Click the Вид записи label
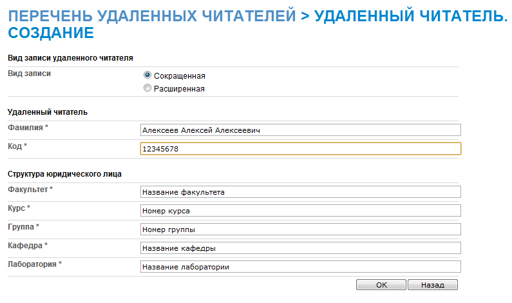 [29, 73]
